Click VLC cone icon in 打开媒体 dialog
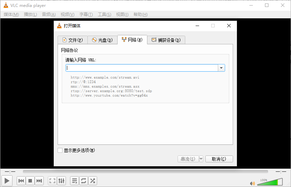291x187 pixels. coord(59,26)
